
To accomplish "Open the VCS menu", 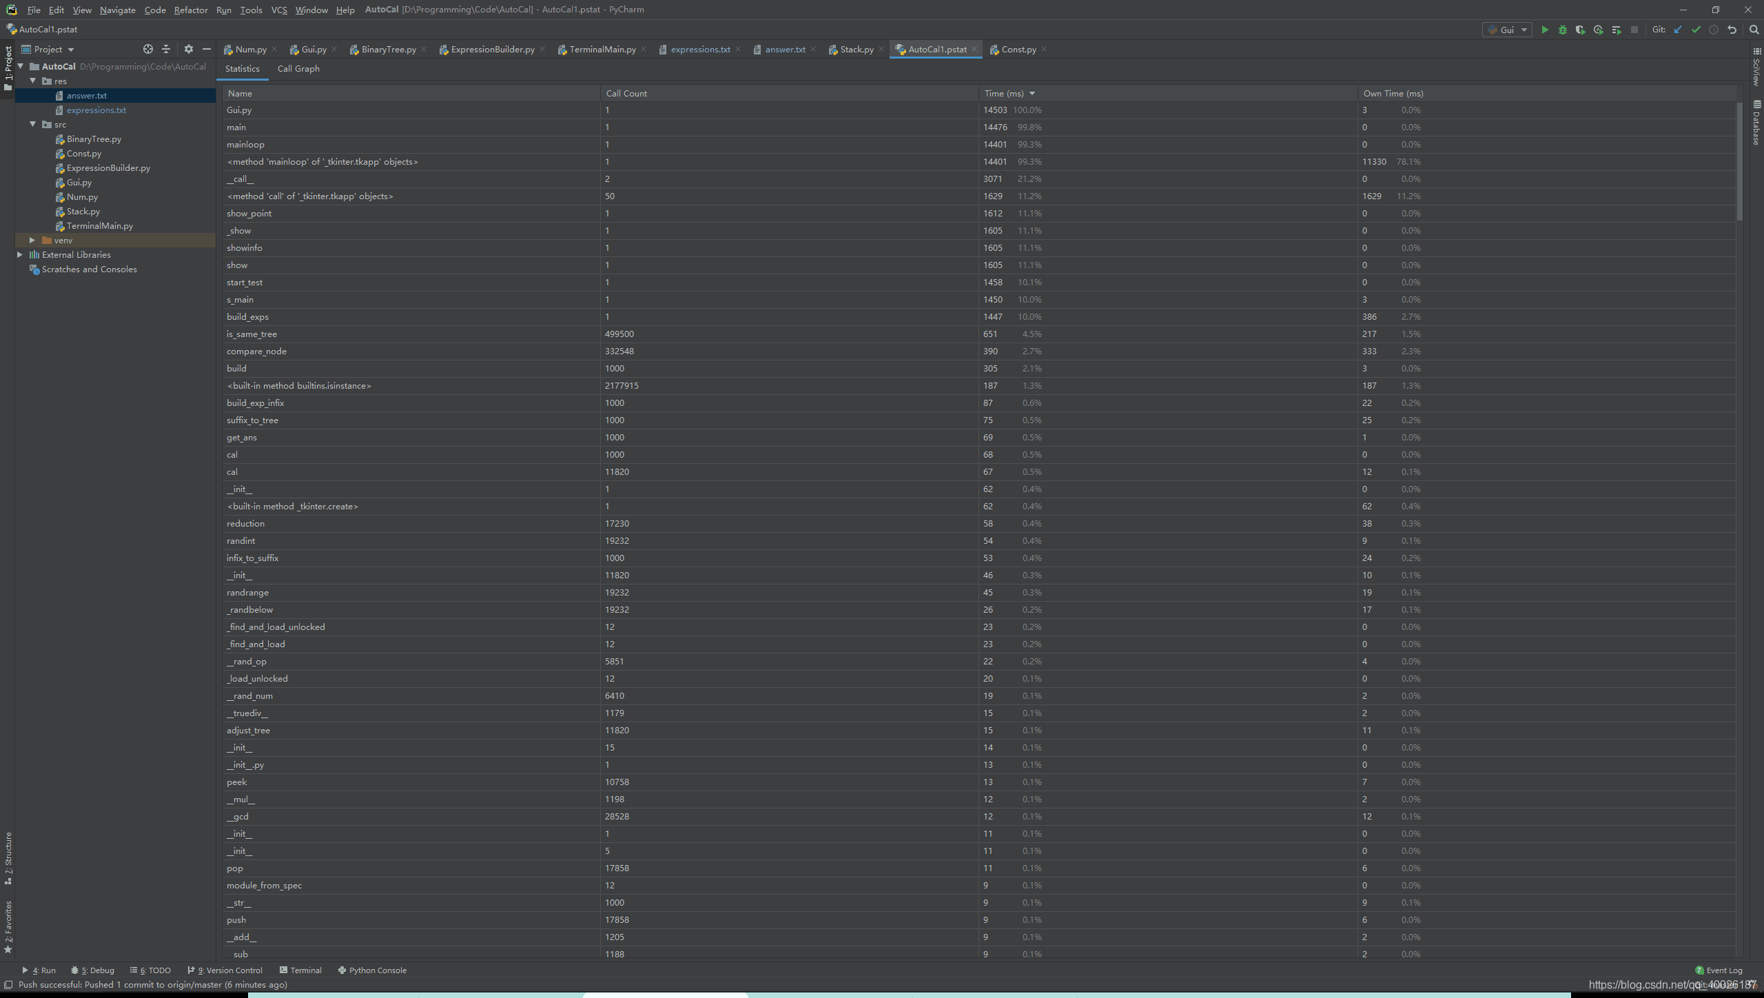I will coord(279,10).
